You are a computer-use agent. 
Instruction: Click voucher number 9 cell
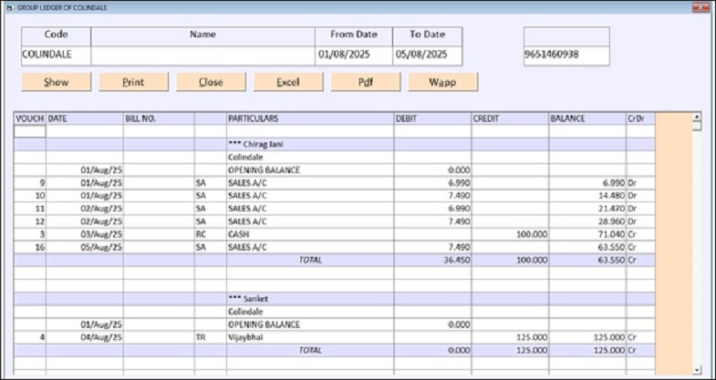coord(30,183)
